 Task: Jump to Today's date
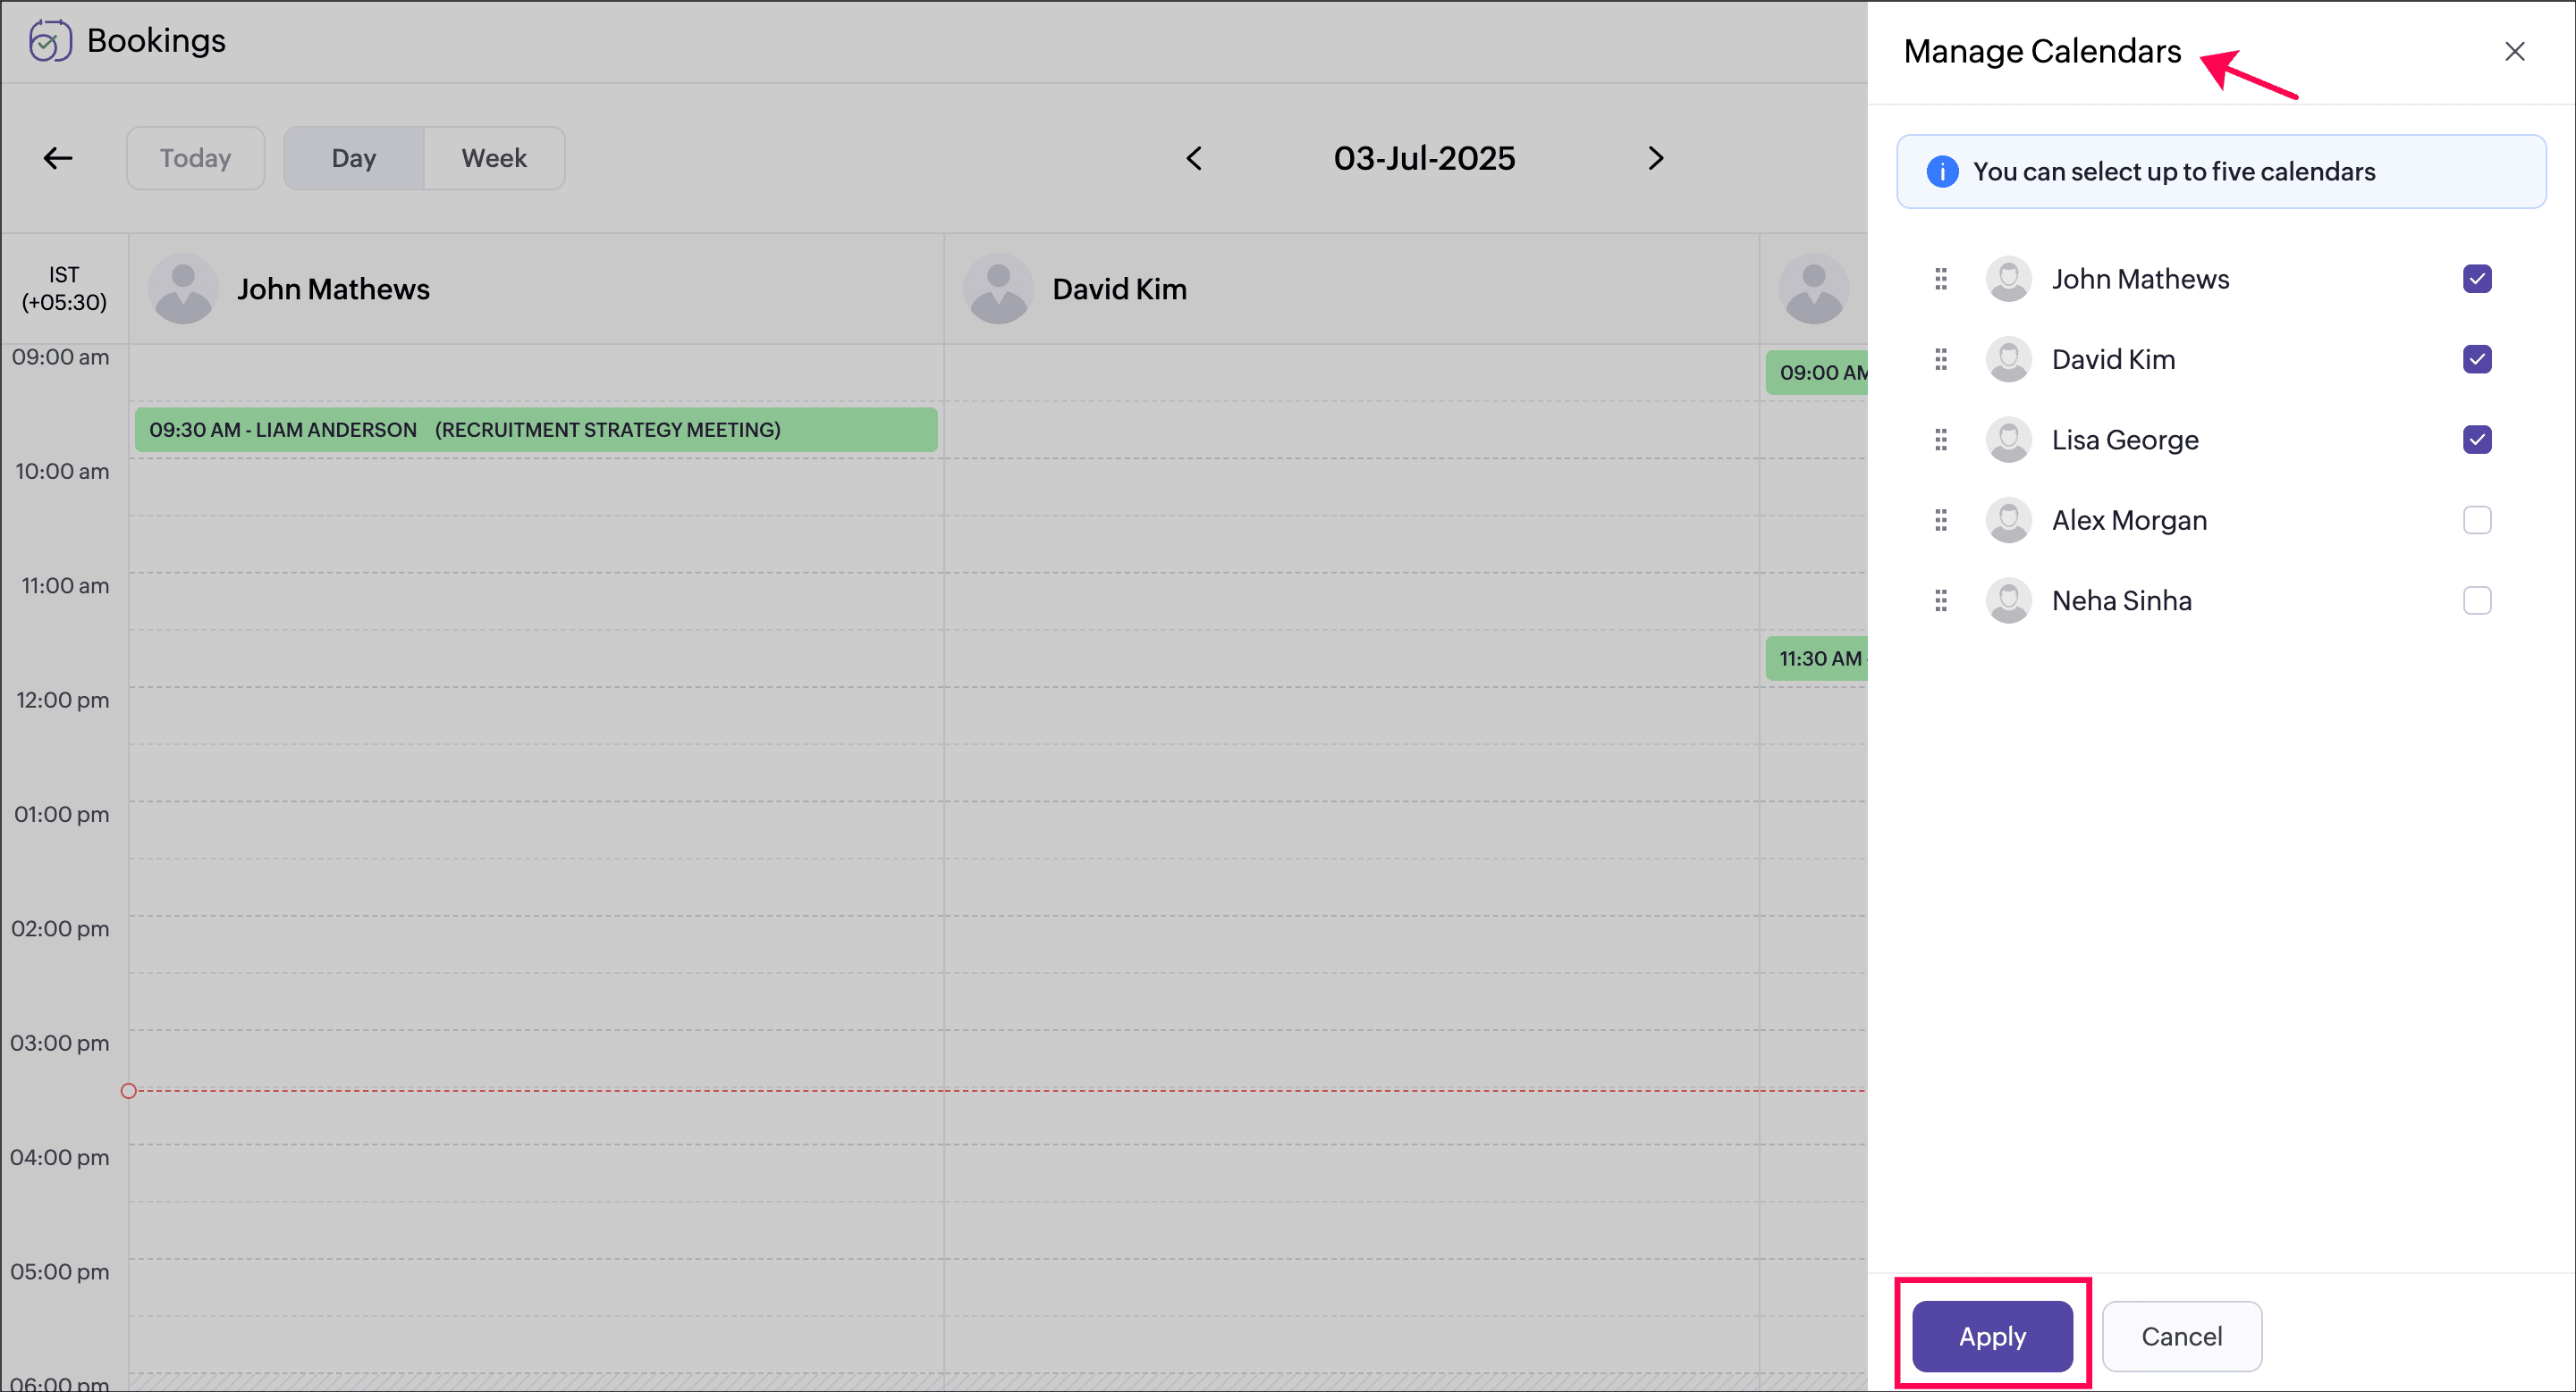click(195, 158)
